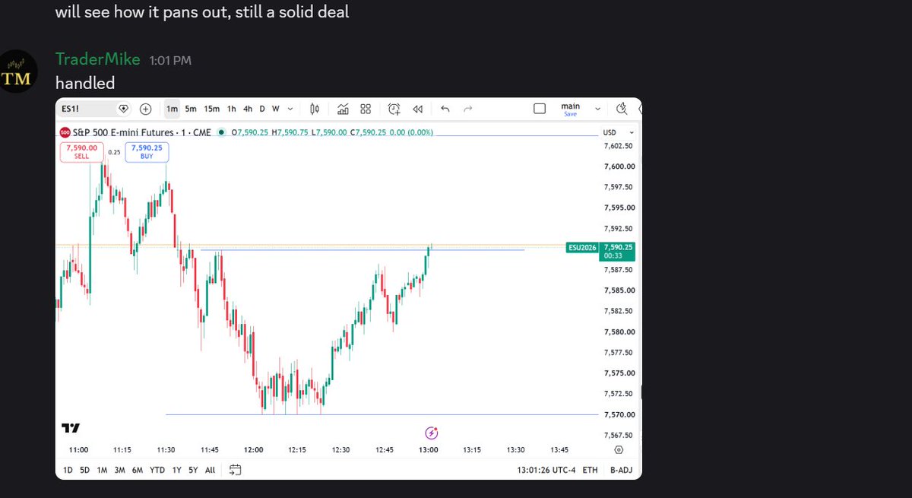Click the OHLC values readout in chart header
This screenshot has width=912, height=498.
point(332,132)
